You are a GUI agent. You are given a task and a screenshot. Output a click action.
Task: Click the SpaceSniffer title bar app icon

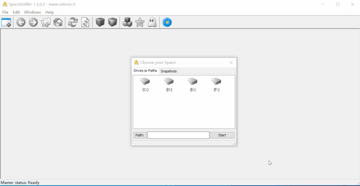5,4
